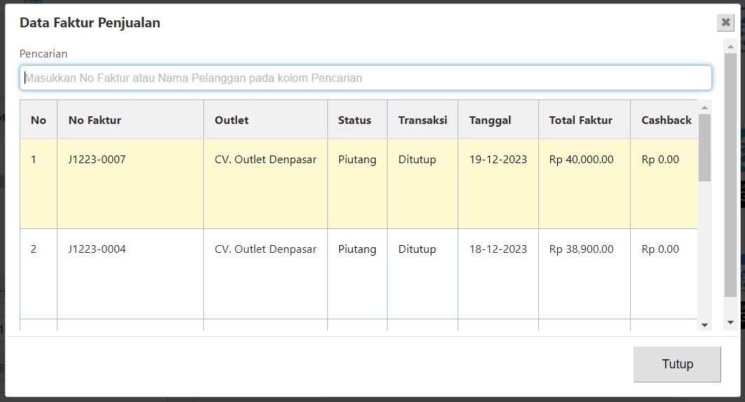Click the table's scroll down arrow
The height and width of the screenshot is (402, 745).
click(704, 325)
